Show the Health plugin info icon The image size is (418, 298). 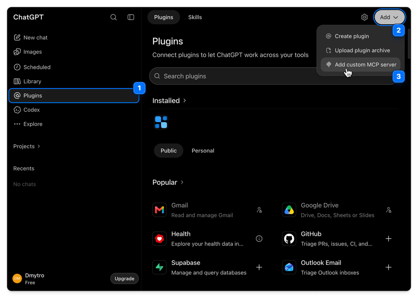point(259,239)
